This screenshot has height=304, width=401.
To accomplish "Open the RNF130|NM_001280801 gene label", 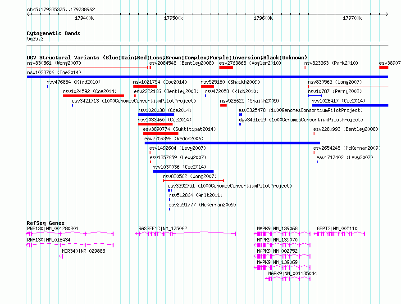I will coord(53,228).
